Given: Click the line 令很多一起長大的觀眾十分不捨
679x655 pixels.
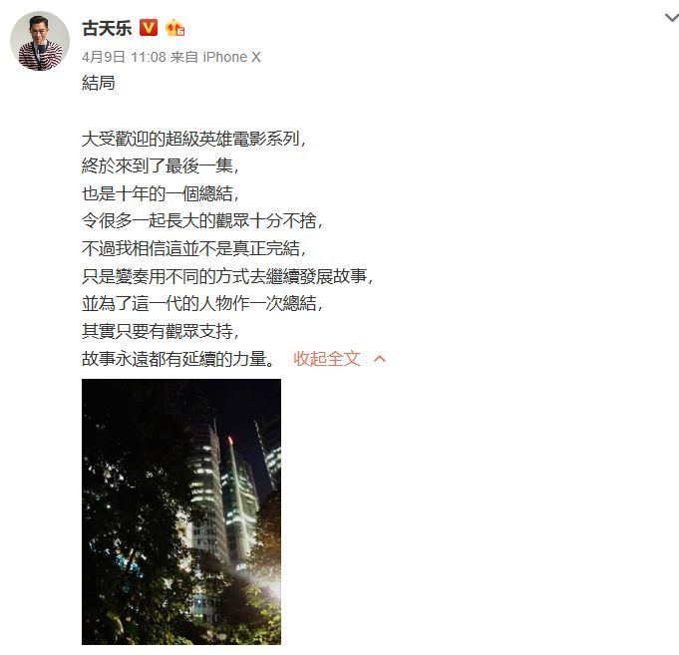Looking at the screenshot, I should [202, 220].
